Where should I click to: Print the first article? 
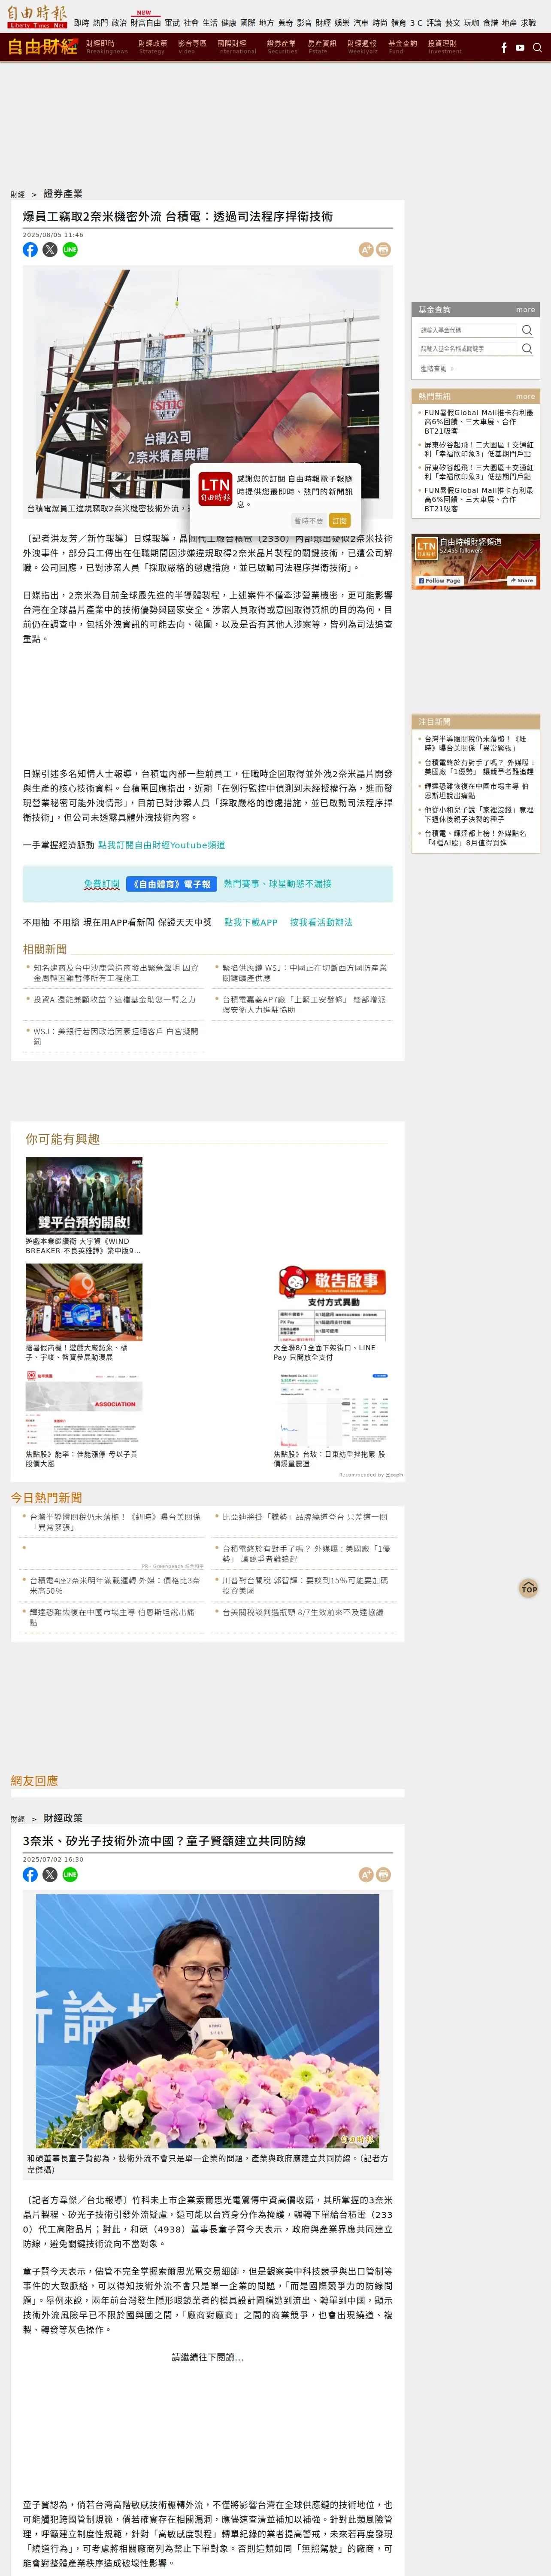(384, 250)
